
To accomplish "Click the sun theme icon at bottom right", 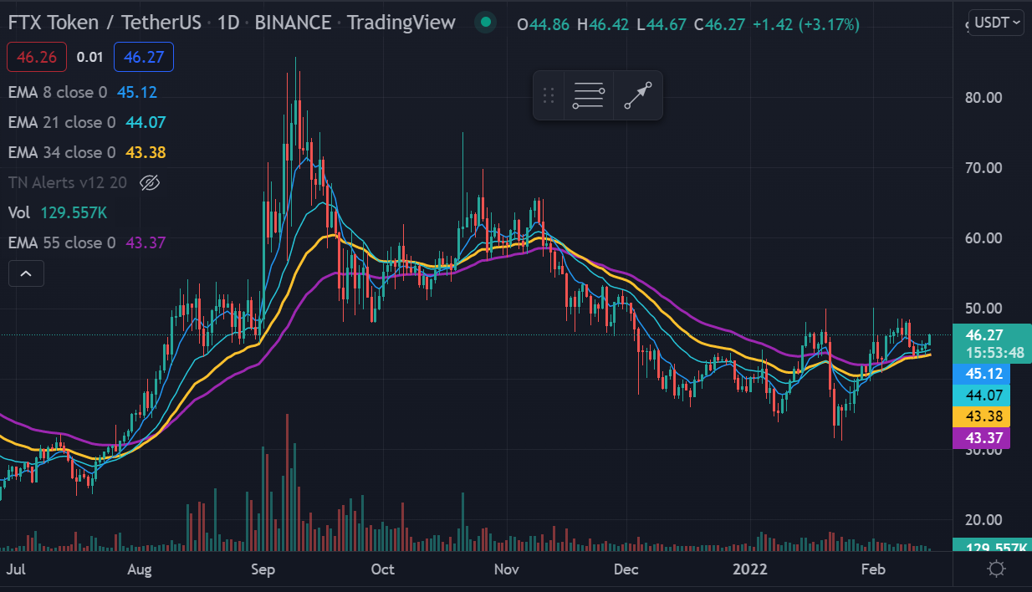I will 995,568.
